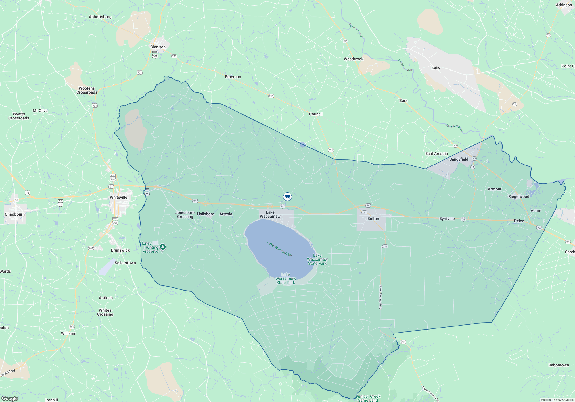Open Lake Waccamaw State Park south label
This screenshot has width=575, height=402.
(x=285, y=279)
